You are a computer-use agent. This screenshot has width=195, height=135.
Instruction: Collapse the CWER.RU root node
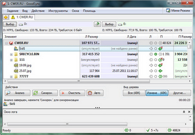(6, 43)
